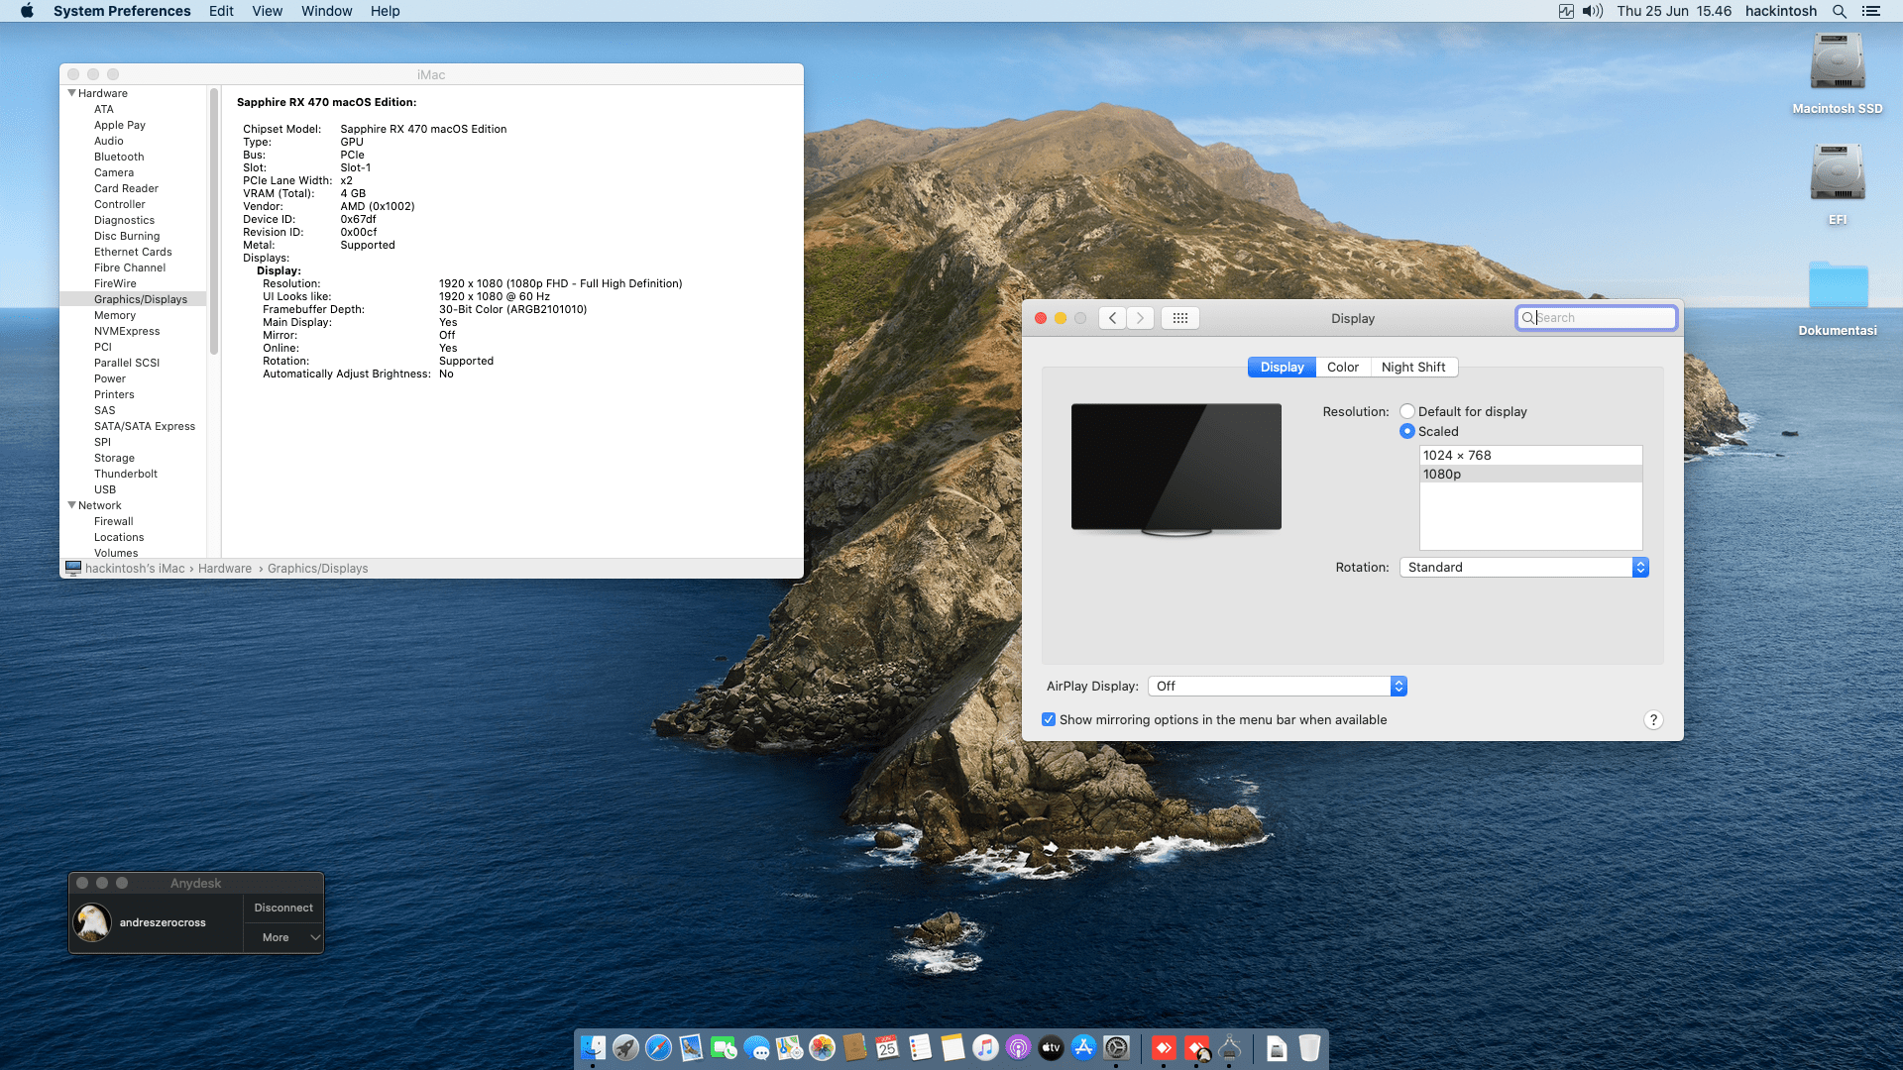1903x1070 pixels.
Task: Choose 1080p in the resolution list
Action: pos(1530,474)
